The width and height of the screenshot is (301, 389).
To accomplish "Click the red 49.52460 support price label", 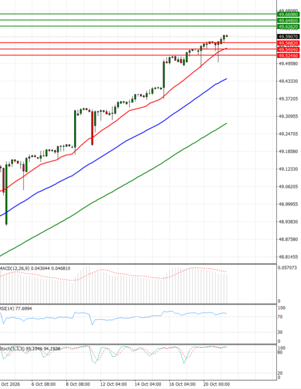I will (x=288, y=56).
